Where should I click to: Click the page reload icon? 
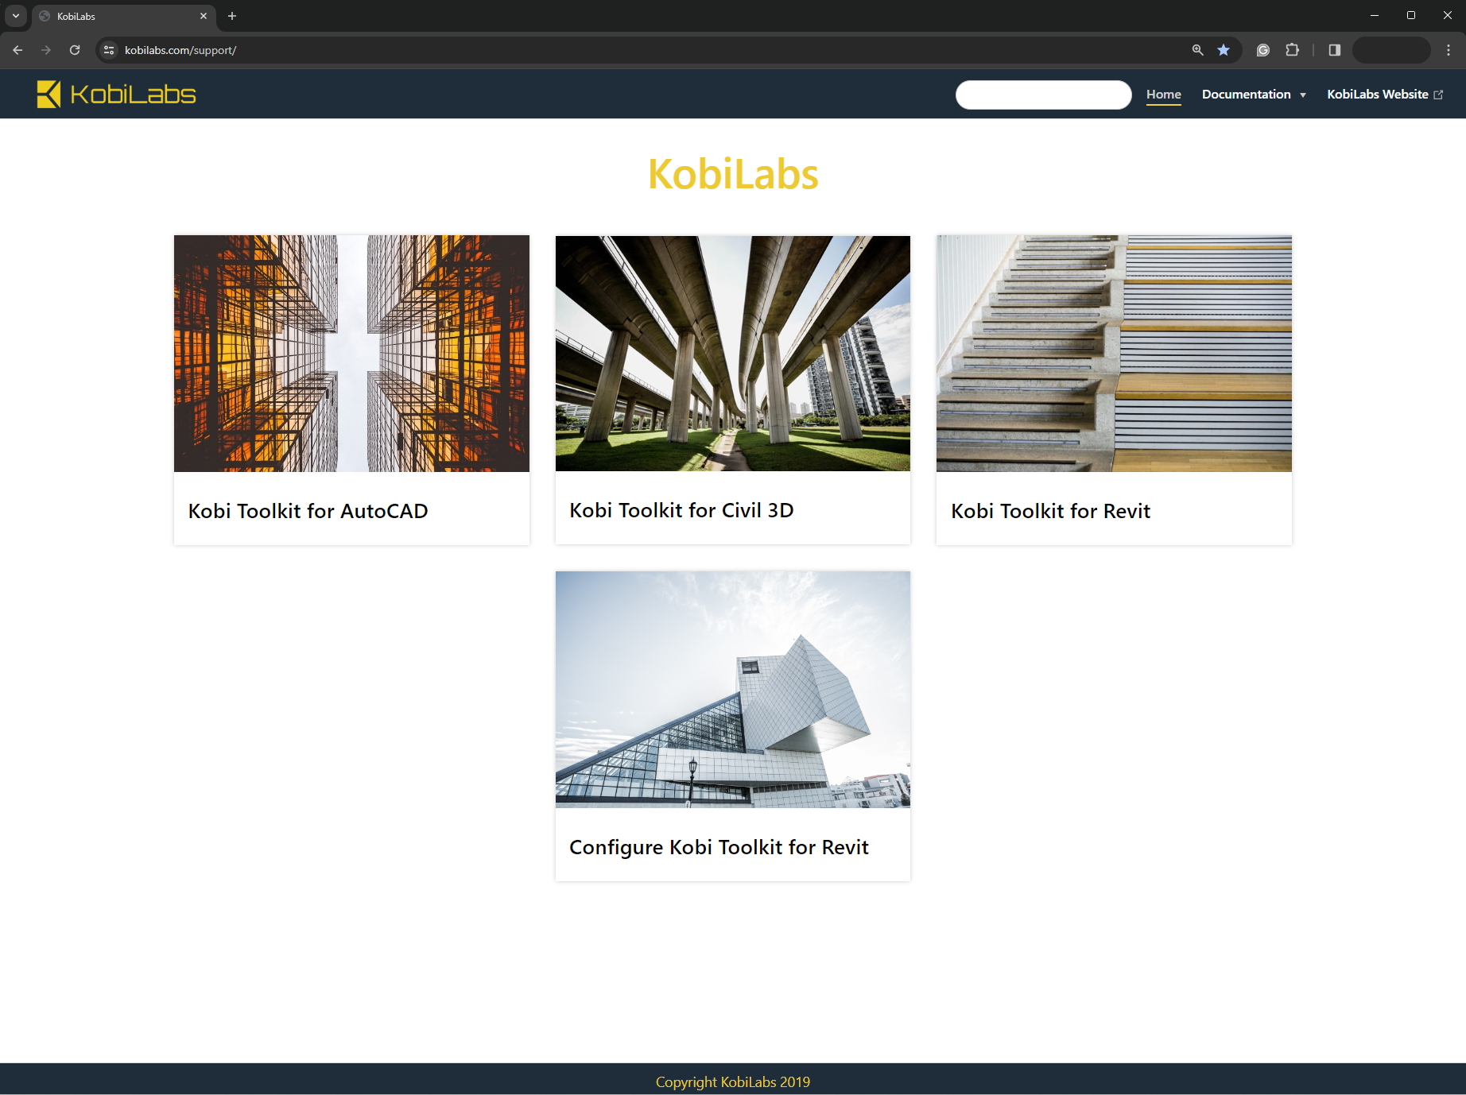(75, 49)
